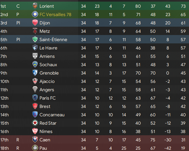The height and width of the screenshot is (151, 189).
Task: Click the Caen club badge
Action: click(x=35, y=140)
